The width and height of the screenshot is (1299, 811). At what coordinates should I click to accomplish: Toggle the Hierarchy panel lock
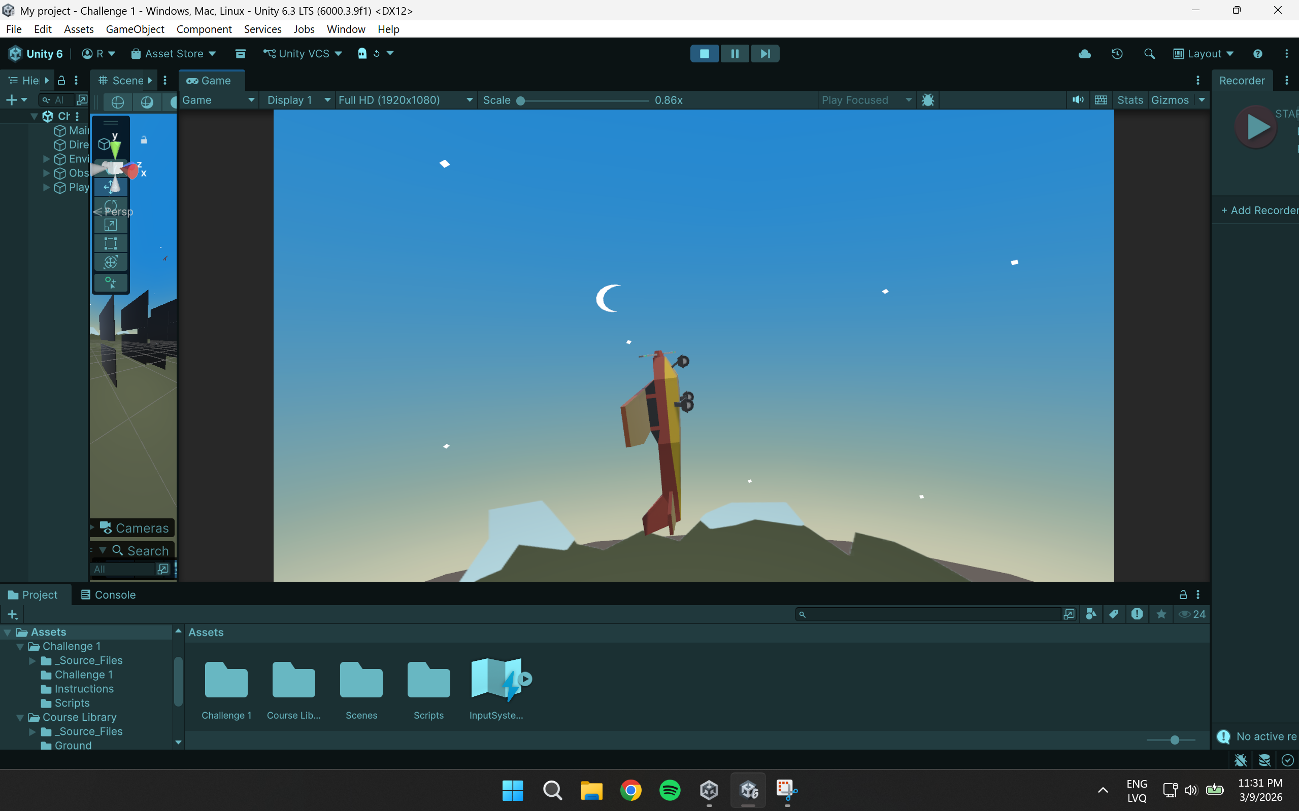pyautogui.click(x=61, y=81)
